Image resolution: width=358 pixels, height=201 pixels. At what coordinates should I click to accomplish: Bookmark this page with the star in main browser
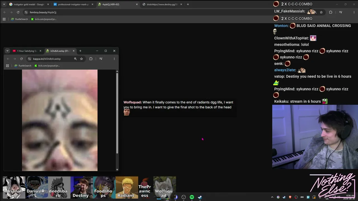pos(321,12)
